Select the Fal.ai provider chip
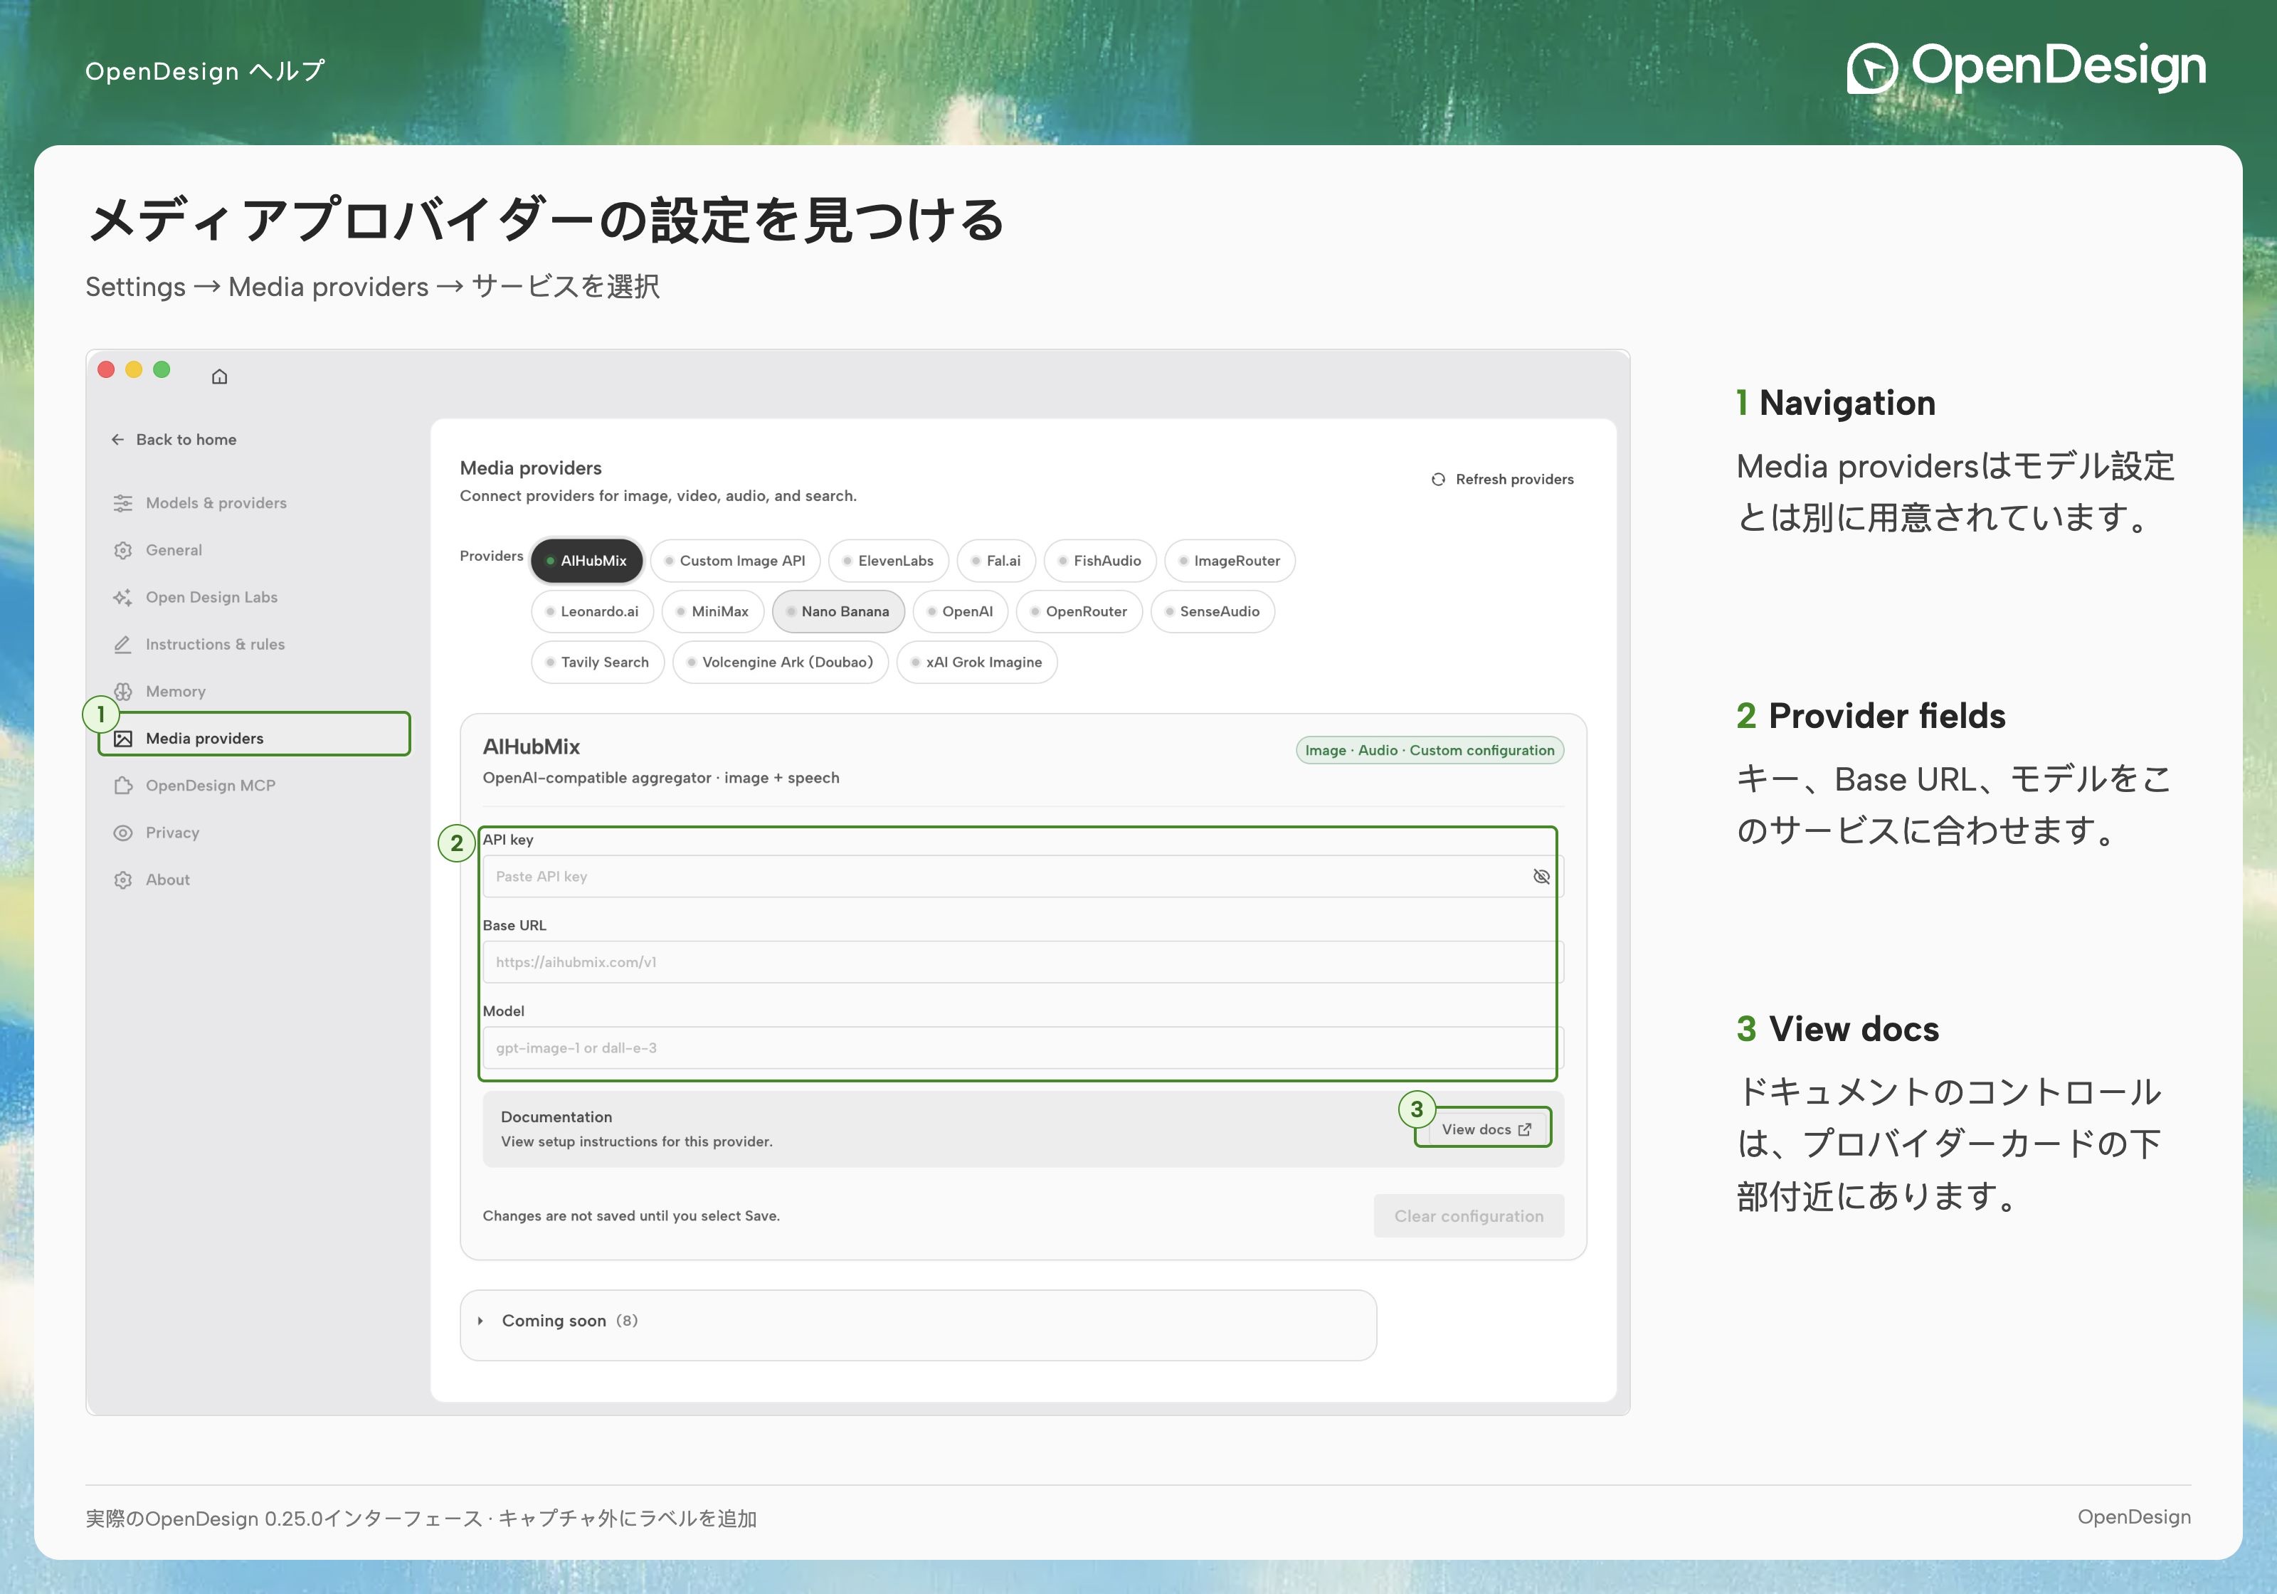 (997, 561)
